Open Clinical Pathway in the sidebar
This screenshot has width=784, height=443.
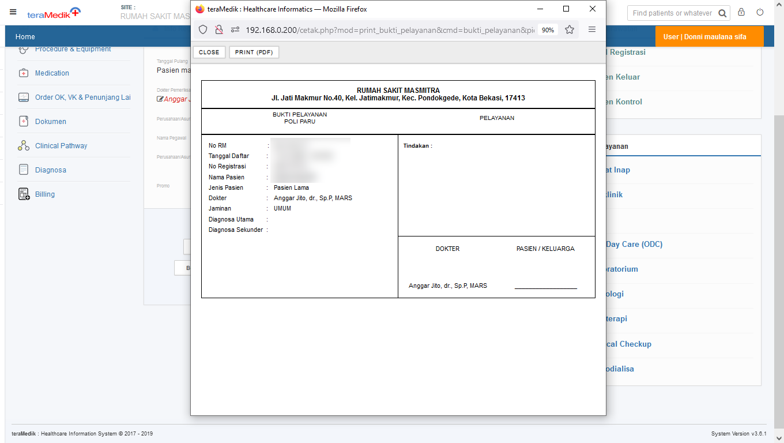point(61,146)
